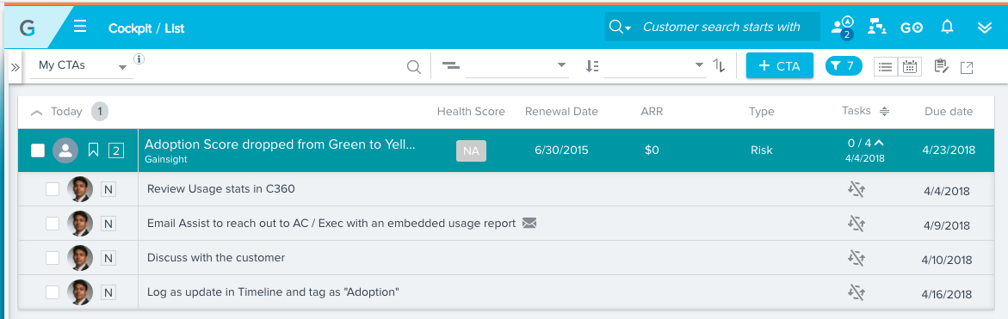Collapse the Today group chevron

pos(37,113)
